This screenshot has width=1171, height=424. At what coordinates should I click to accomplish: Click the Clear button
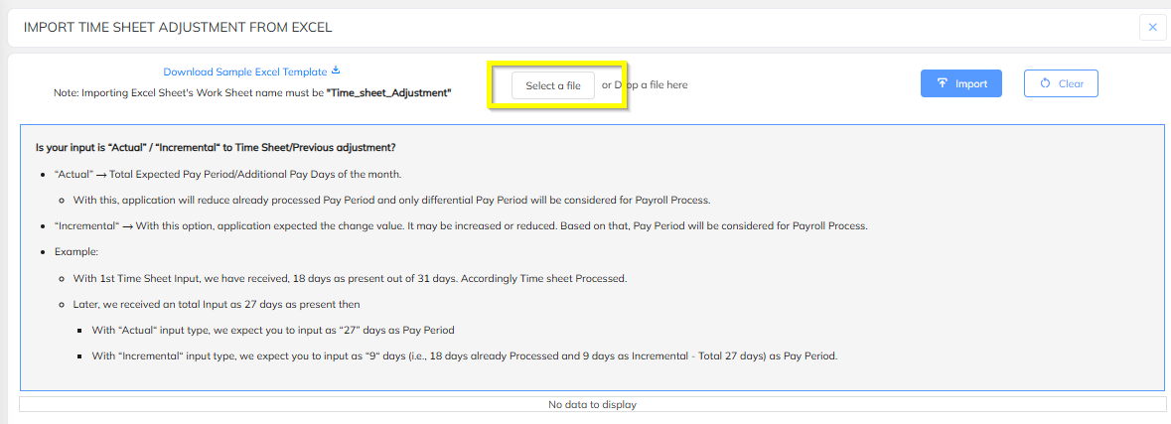(1061, 83)
